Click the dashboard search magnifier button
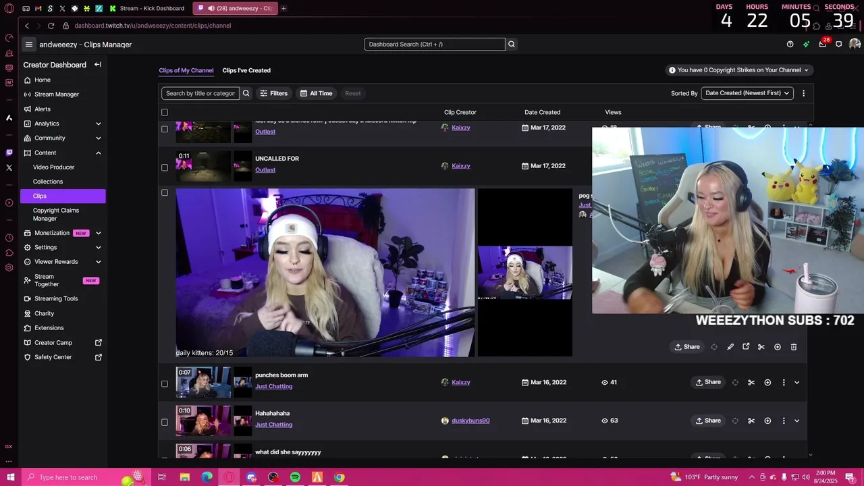Screen dimensions: 864x486 512,45
